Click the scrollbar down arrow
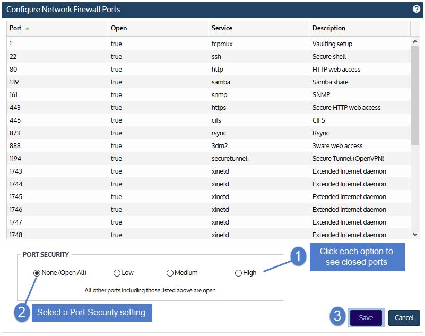The width and height of the screenshot is (425, 336). [415, 235]
